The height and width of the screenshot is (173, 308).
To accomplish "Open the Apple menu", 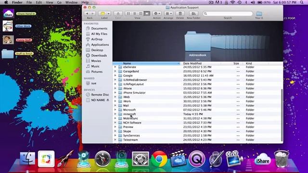I will [6, 2].
